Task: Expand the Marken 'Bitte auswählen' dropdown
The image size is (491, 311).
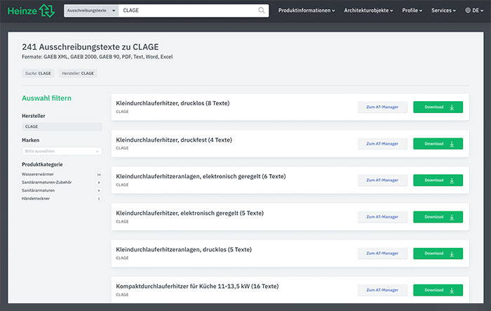Action: click(62, 151)
